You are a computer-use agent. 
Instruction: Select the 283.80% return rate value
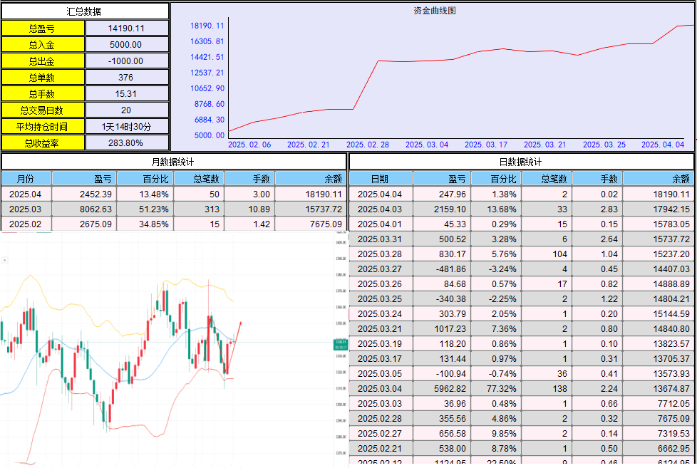tap(127, 143)
